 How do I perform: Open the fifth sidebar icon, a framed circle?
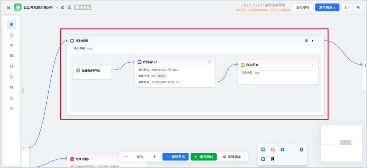point(11,66)
